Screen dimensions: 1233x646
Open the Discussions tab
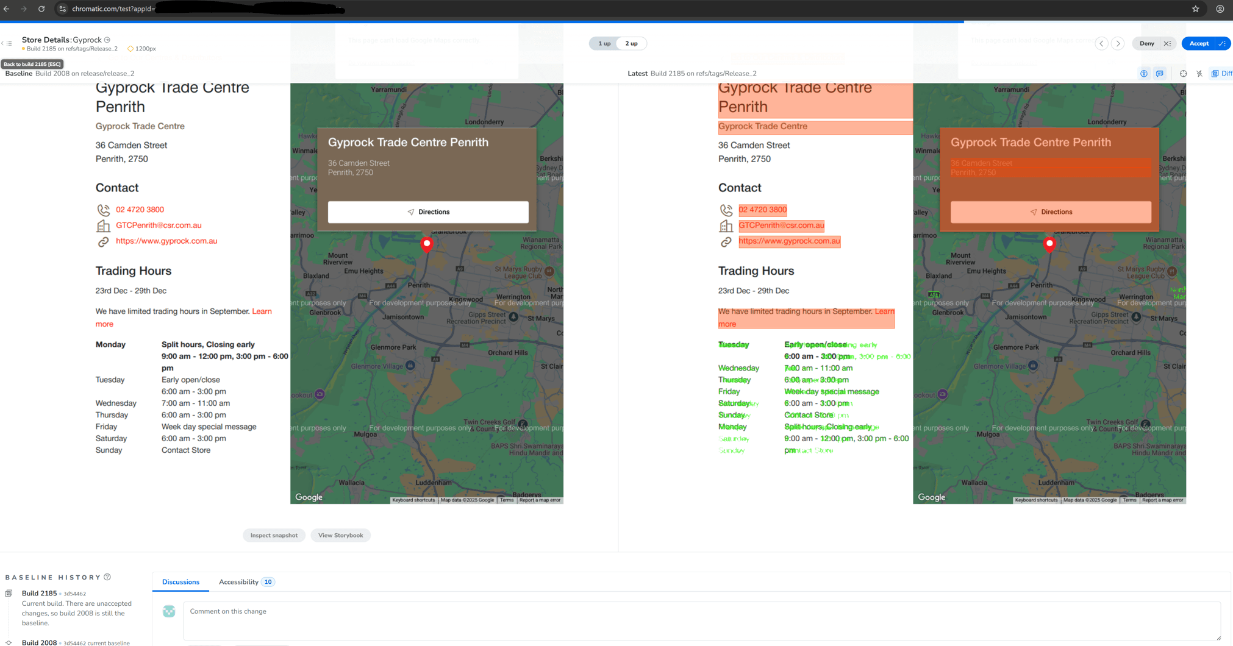180,581
